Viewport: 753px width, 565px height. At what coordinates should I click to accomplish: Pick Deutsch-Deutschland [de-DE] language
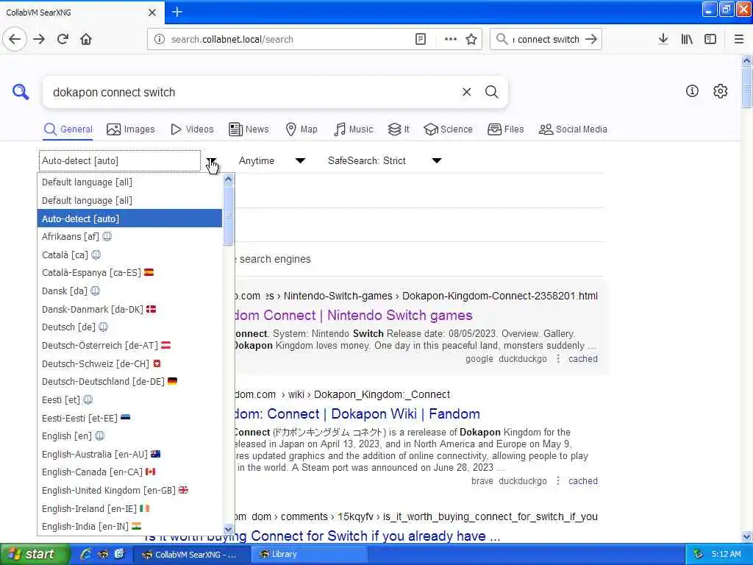coord(129,382)
